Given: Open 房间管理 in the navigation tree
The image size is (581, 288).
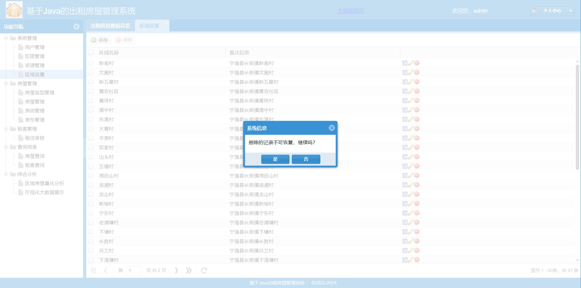Looking at the screenshot, I should point(35,111).
